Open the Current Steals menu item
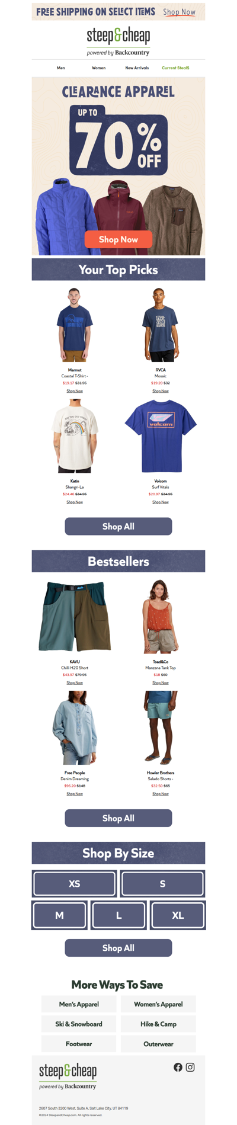This screenshot has width=237, height=1125. [x=176, y=68]
